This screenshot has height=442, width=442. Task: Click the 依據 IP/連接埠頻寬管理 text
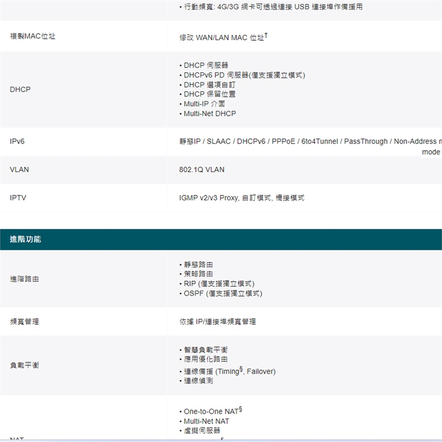[x=217, y=322]
